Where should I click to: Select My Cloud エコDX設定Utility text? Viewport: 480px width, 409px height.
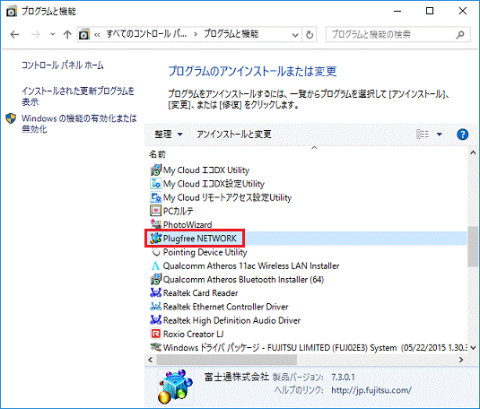coord(214,184)
